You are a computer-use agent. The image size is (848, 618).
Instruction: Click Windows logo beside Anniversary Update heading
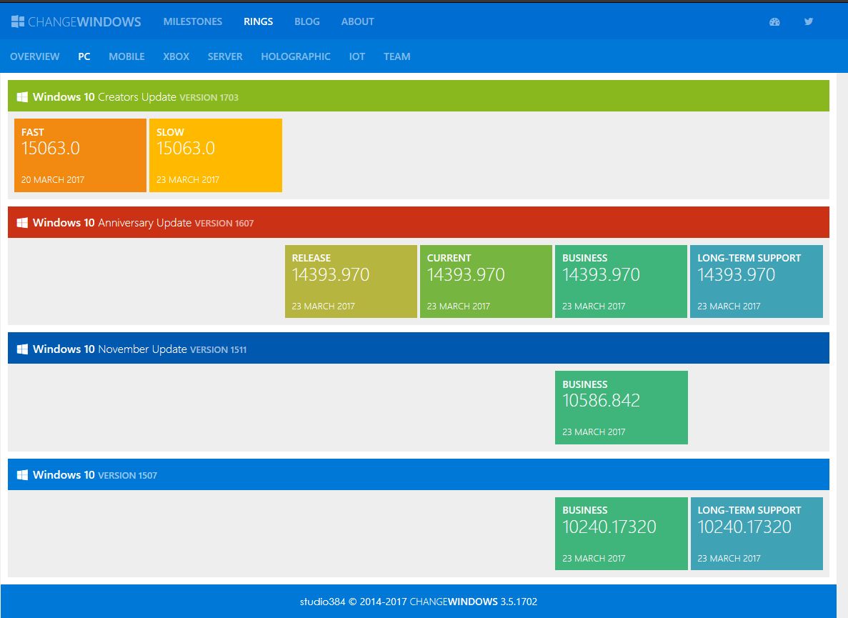click(22, 223)
